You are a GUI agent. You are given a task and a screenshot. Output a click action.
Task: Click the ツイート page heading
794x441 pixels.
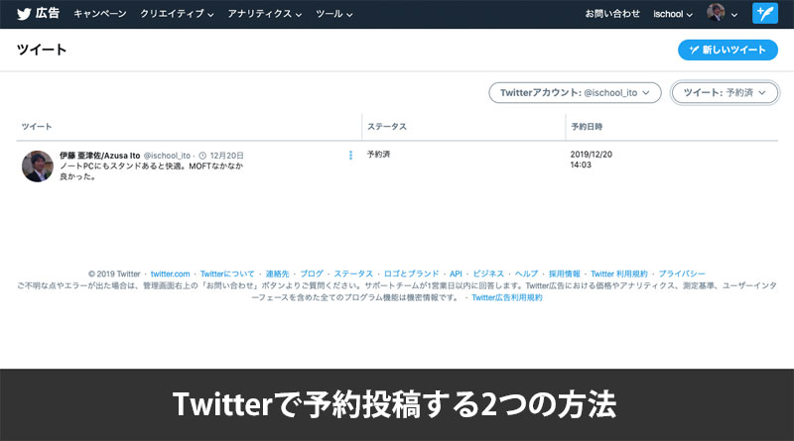[42, 50]
